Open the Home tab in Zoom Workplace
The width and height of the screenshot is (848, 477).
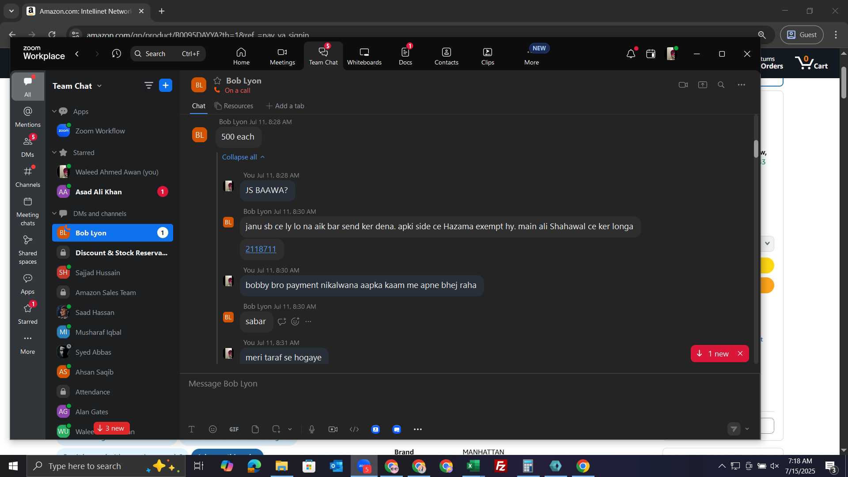[241, 56]
